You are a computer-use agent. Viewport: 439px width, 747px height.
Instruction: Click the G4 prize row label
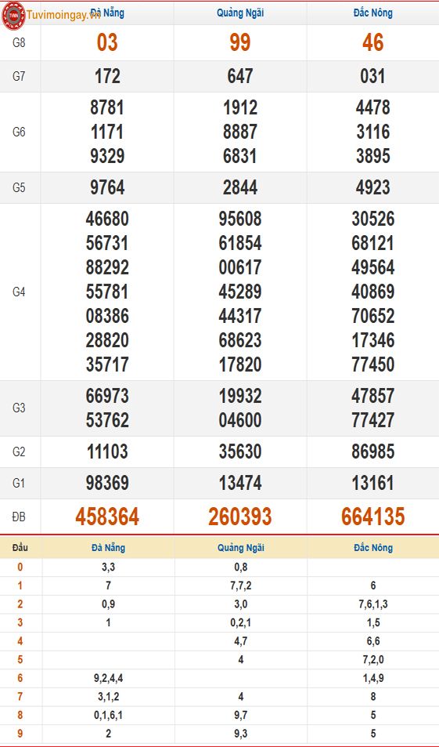[19, 292]
